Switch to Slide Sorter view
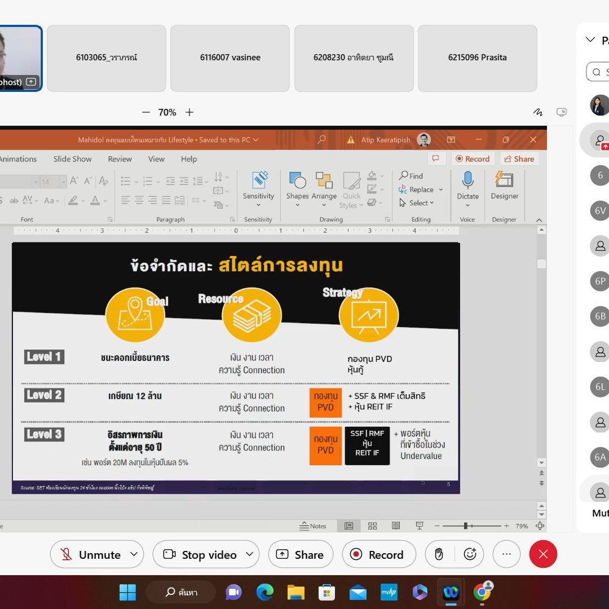This screenshot has width=609, height=609. [372, 526]
